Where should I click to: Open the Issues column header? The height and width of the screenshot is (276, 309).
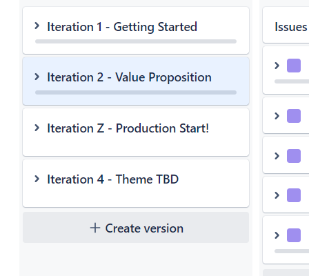290,27
